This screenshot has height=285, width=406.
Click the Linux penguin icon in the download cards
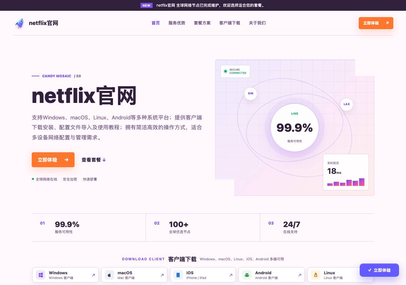point(316,275)
